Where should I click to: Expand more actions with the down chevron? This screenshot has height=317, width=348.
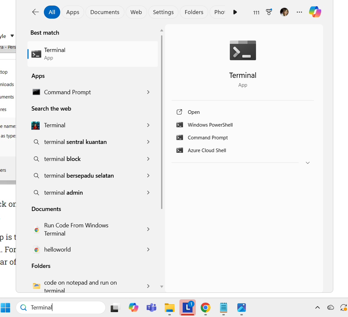click(x=308, y=163)
